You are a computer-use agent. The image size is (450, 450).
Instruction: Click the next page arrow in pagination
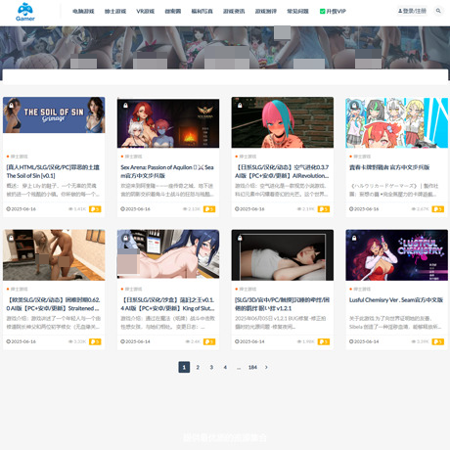[266, 367]
